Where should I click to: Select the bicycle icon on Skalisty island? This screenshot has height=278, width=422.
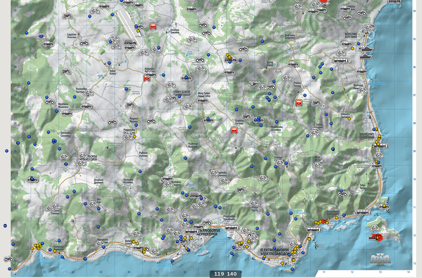click(x=375, y=228)
